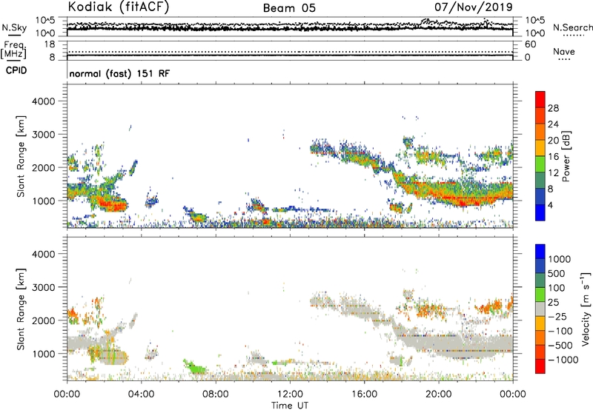Click the '16:00' time axis tick label

pos(364,394)
